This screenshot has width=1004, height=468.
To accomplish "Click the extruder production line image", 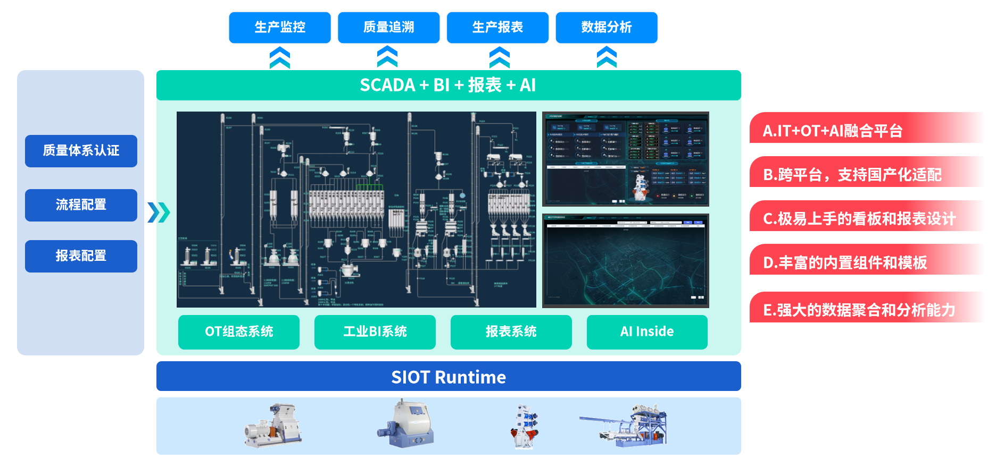I will tap(624, 426).
